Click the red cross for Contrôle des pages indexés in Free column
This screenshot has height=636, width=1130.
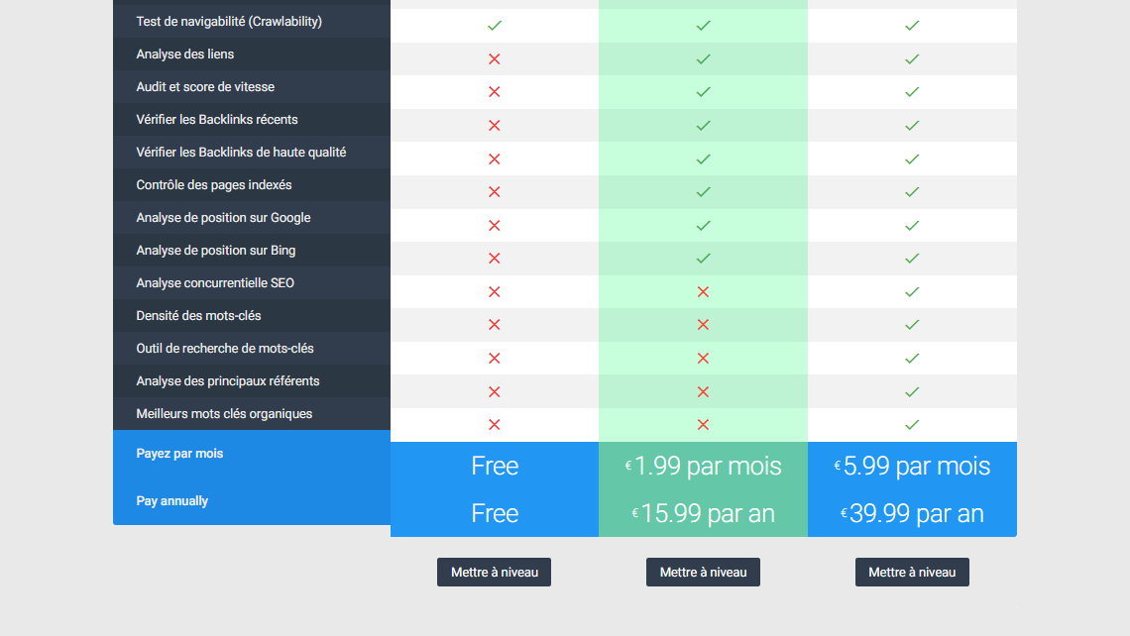[495, 192]
